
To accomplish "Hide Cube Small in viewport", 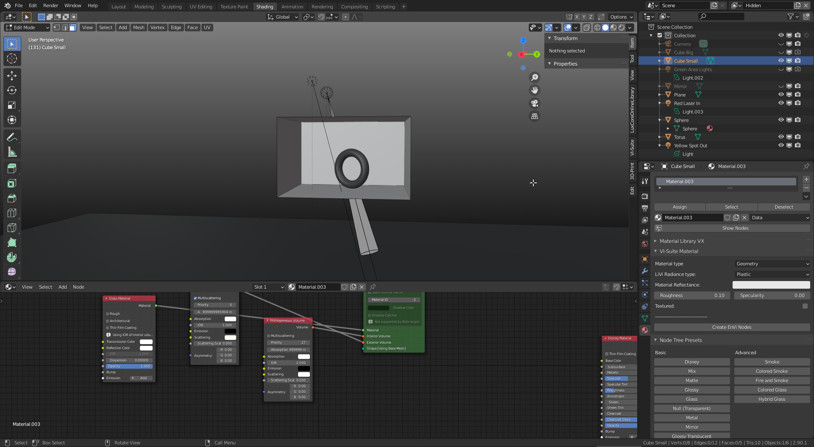I will click(x=781, y=61).
